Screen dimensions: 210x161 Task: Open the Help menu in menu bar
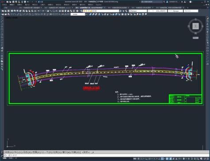[90, 5]
